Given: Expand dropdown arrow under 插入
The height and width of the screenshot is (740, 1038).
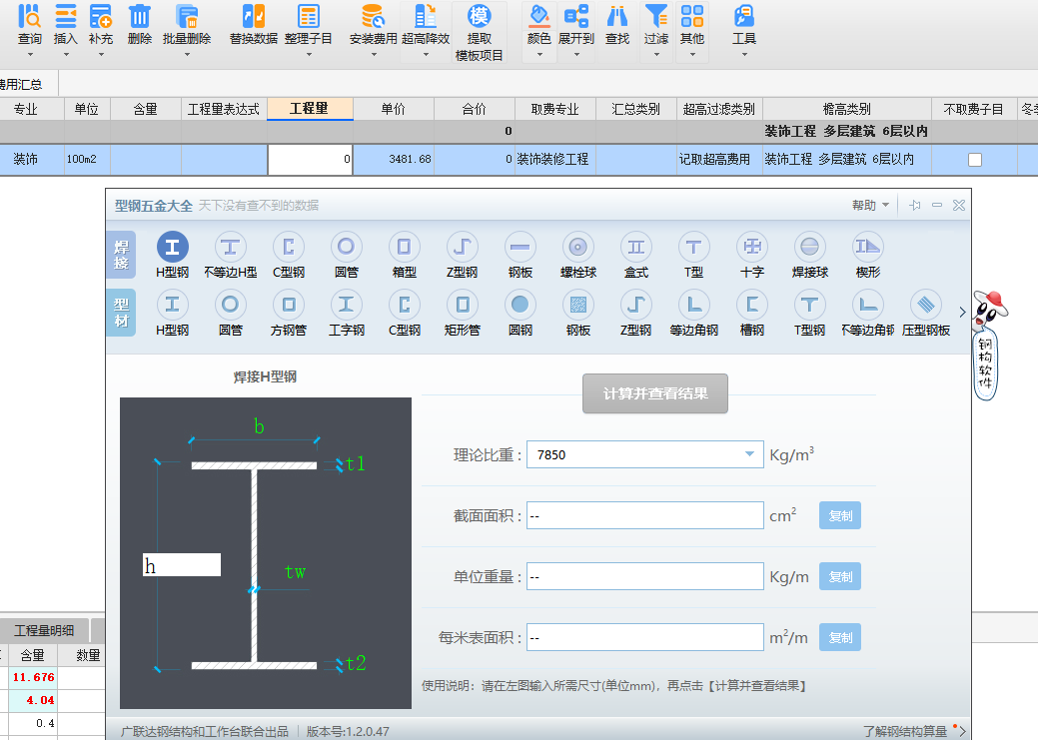Looking at the screenshot, I should pos(66,54).
